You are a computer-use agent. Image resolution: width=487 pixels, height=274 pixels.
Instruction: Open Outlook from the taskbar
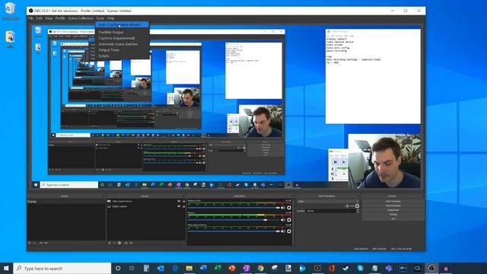click(161, 269)
